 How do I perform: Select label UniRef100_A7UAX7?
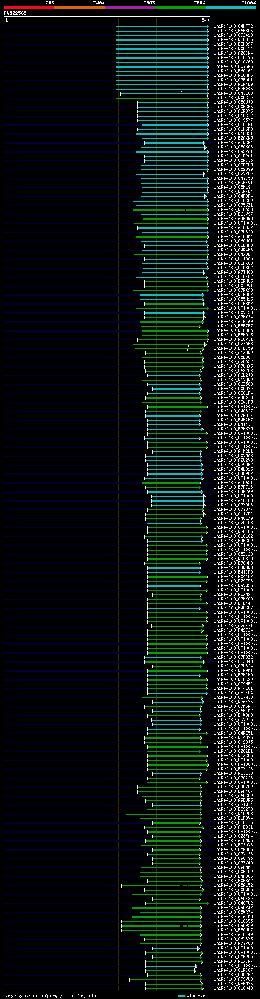(233, 362)
